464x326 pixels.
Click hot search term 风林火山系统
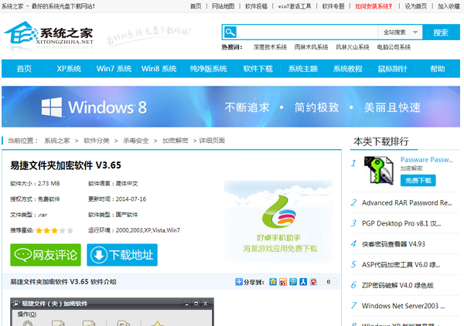click(x=353, y=47)
